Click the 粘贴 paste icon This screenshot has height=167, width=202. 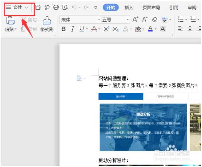[10, 20]
